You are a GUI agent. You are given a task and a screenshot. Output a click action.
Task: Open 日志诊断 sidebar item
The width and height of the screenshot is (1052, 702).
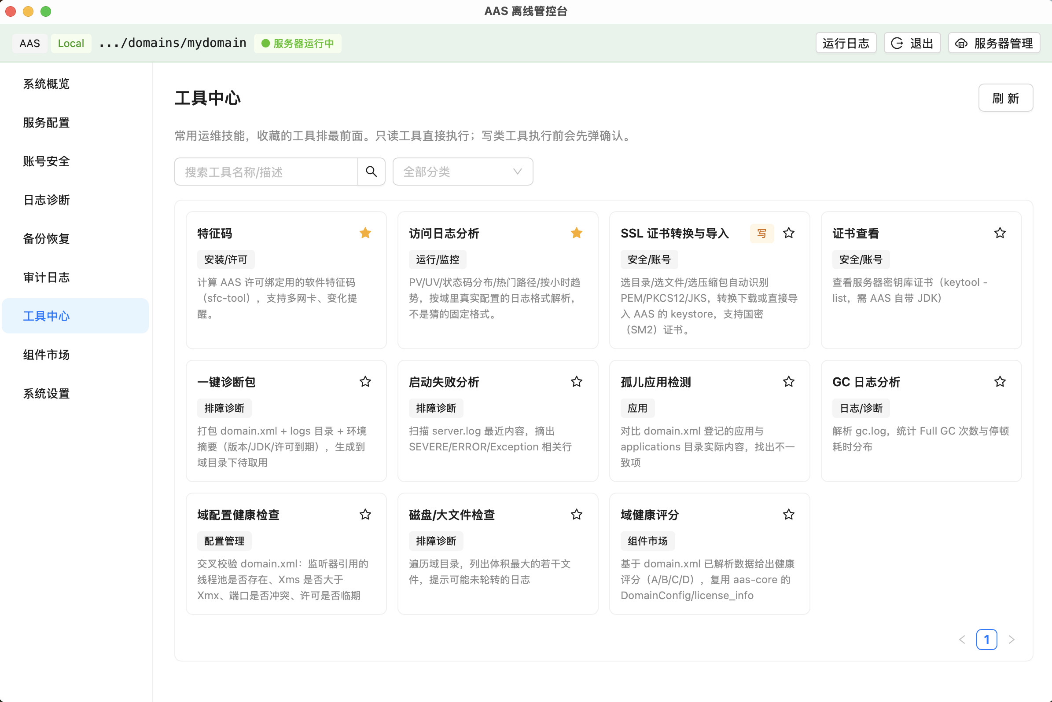click(75, 200)
